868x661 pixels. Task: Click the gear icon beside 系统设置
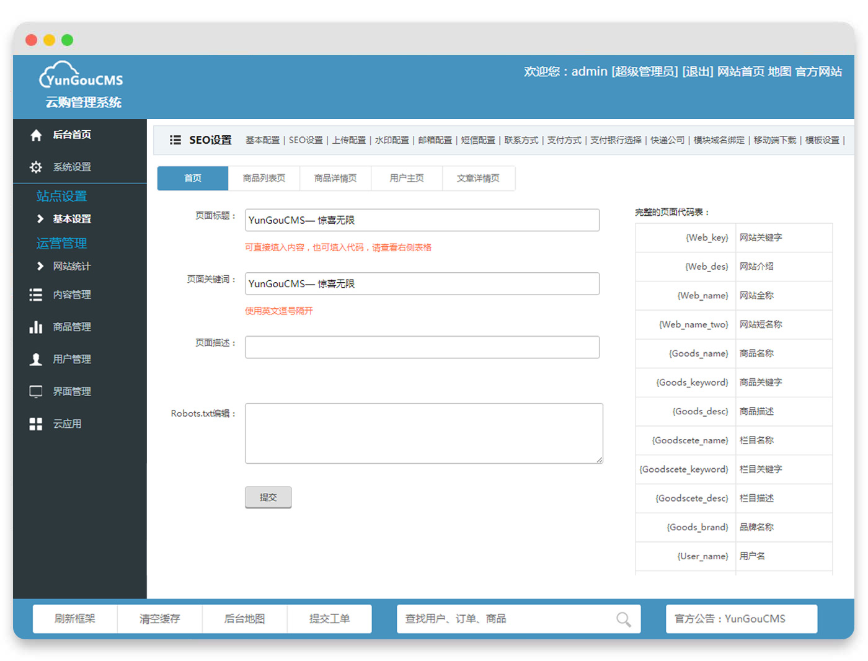point(36,167)
